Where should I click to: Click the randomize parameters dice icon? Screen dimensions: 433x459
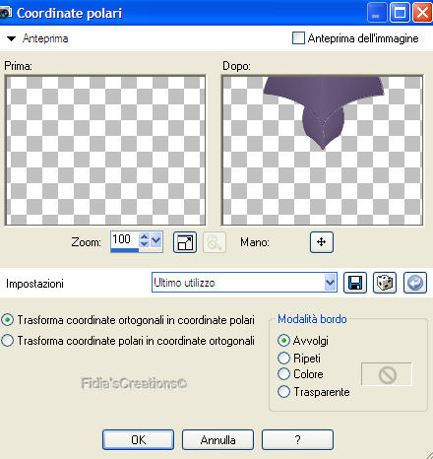click(385, 283)
